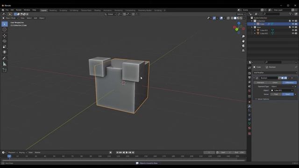Toggle viewport overlays button
The image size is (299, 168).
coord(221,18)
